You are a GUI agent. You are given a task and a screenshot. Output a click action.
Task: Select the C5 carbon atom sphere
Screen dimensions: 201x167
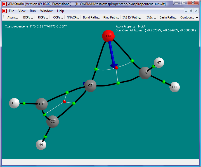(x=91, y=85)
